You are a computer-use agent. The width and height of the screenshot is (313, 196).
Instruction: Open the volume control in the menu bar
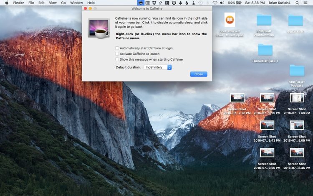pyautogui.click(x=222, y=3)
